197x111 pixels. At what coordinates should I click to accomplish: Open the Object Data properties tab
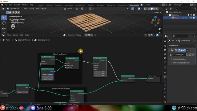165,92
